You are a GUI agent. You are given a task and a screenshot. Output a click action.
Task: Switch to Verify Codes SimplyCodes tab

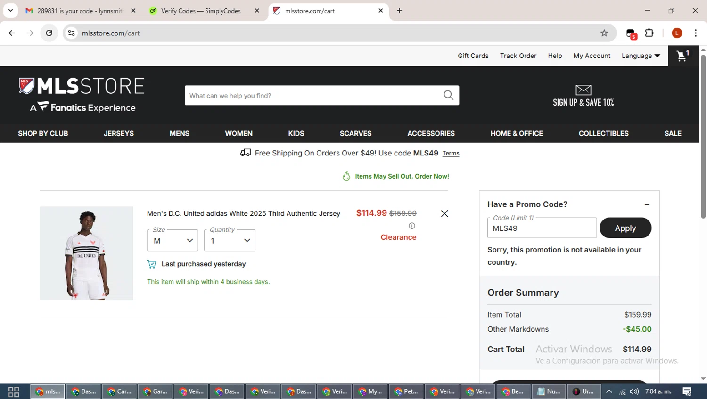(200, 11)
